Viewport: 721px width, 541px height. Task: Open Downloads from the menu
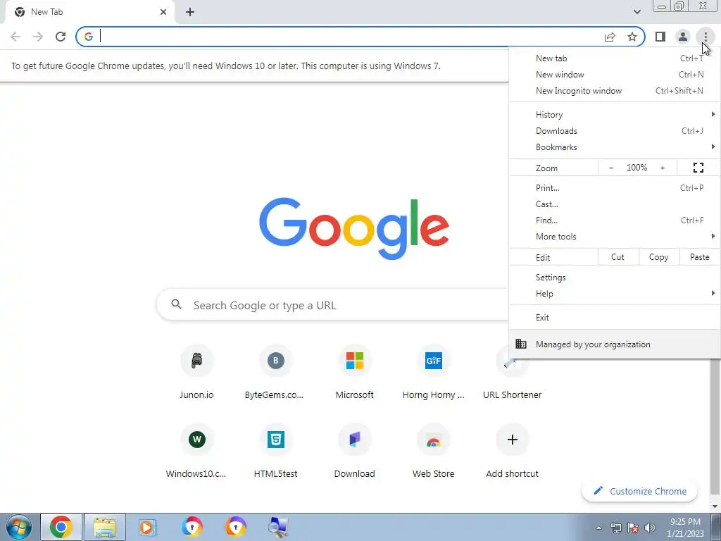615,130
